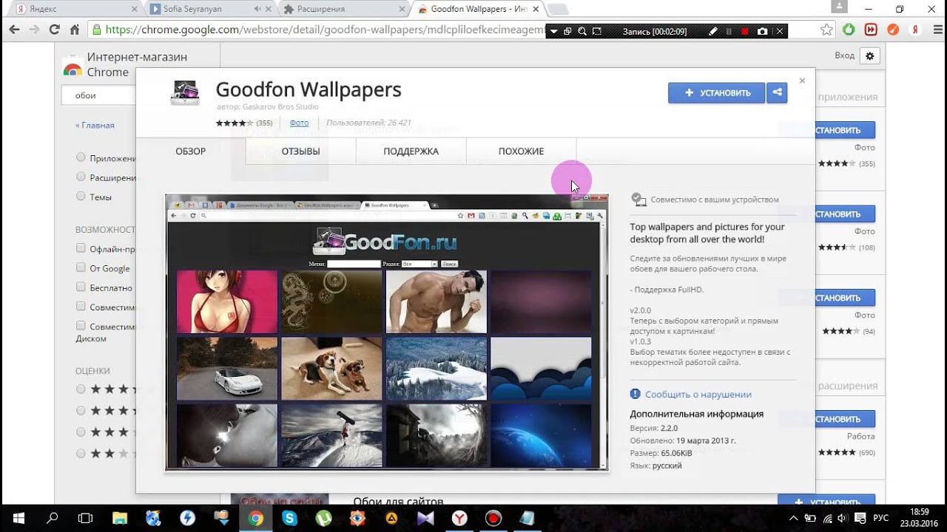Select the Темы radio button
Viewport: 947px width, 532px height.
tap(81, 196)
